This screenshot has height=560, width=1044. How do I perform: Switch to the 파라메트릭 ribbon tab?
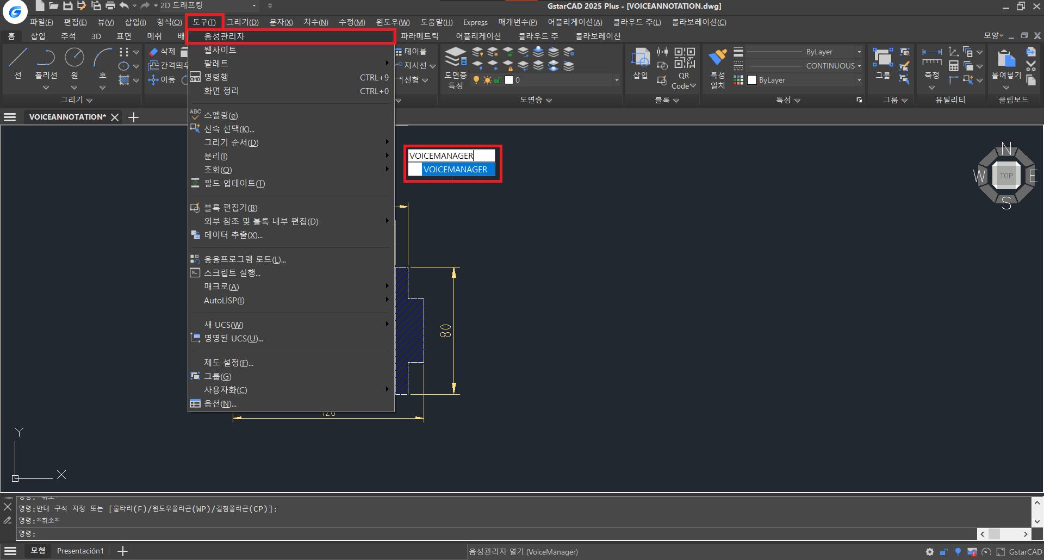[419, 36]
